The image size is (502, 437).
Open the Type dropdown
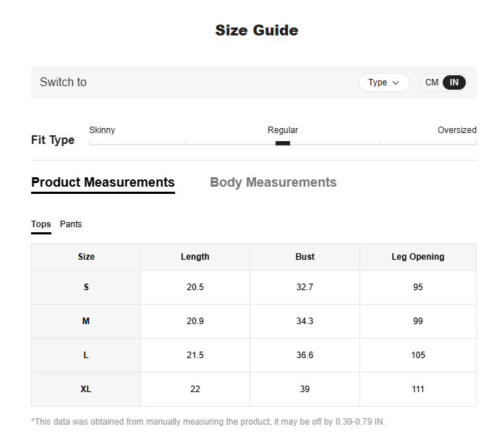point(384,82)
